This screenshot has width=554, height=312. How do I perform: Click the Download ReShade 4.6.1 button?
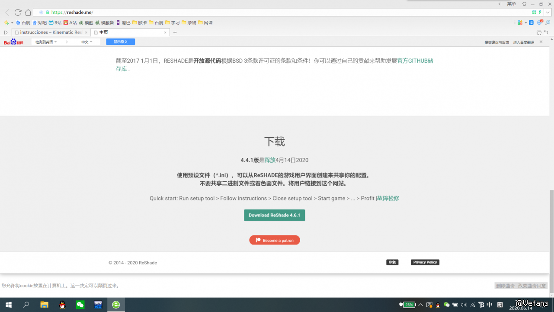[274, 215]
